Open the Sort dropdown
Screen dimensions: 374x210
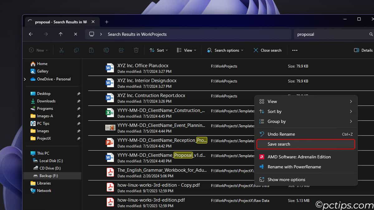[159, 50]
